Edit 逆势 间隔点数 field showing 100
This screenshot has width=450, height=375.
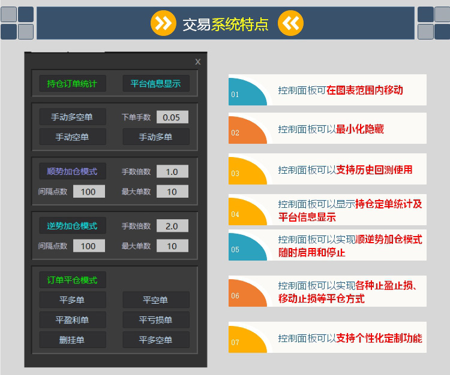pyautogui.click(x=89, y=246)
